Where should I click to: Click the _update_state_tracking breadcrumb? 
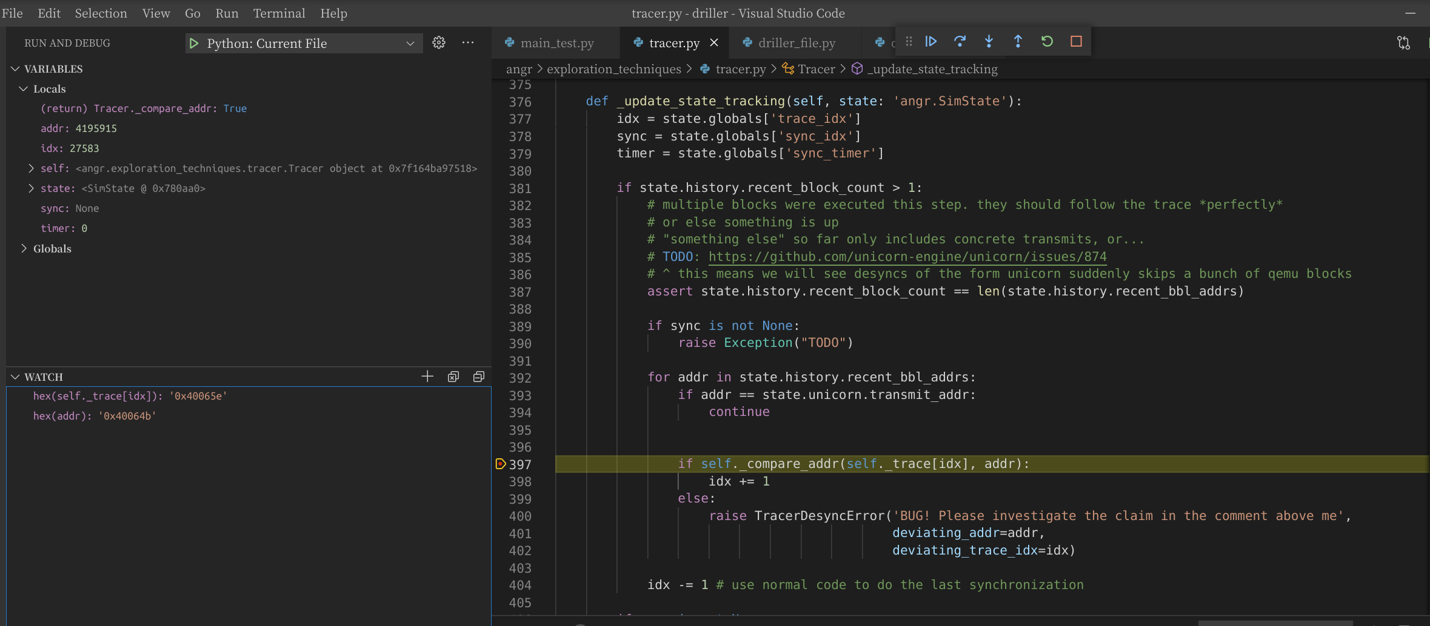[932, 69]
